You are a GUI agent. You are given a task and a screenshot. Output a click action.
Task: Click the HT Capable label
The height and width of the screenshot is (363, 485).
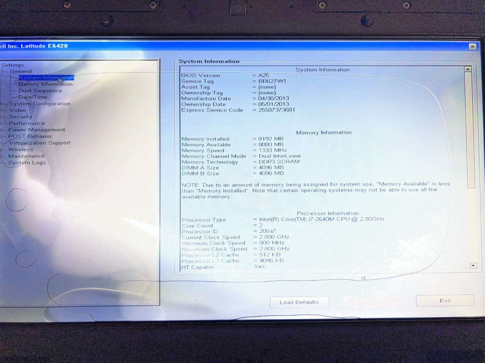pyautogui.click(x=198, y=267)
